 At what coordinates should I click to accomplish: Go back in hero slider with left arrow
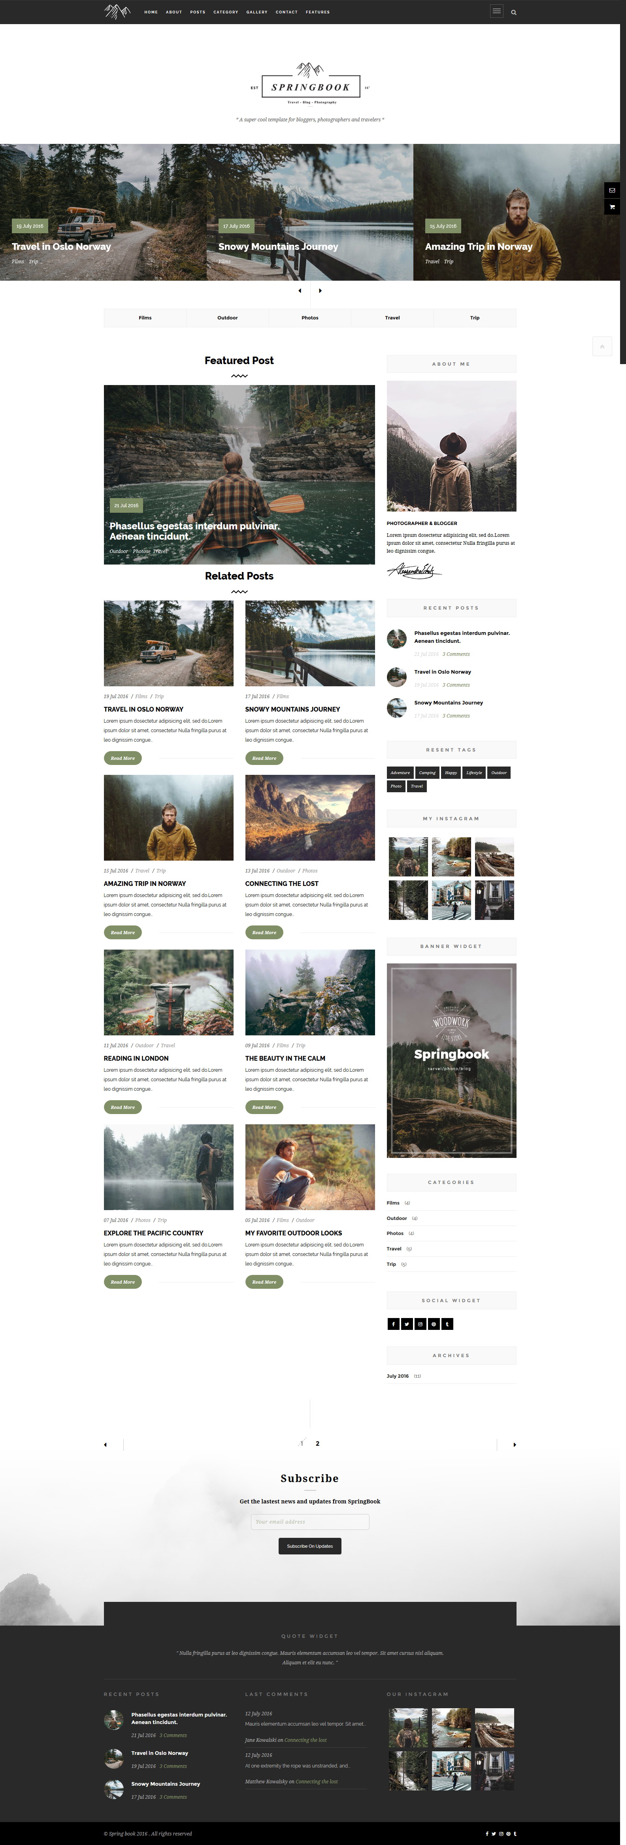point(300,291)
